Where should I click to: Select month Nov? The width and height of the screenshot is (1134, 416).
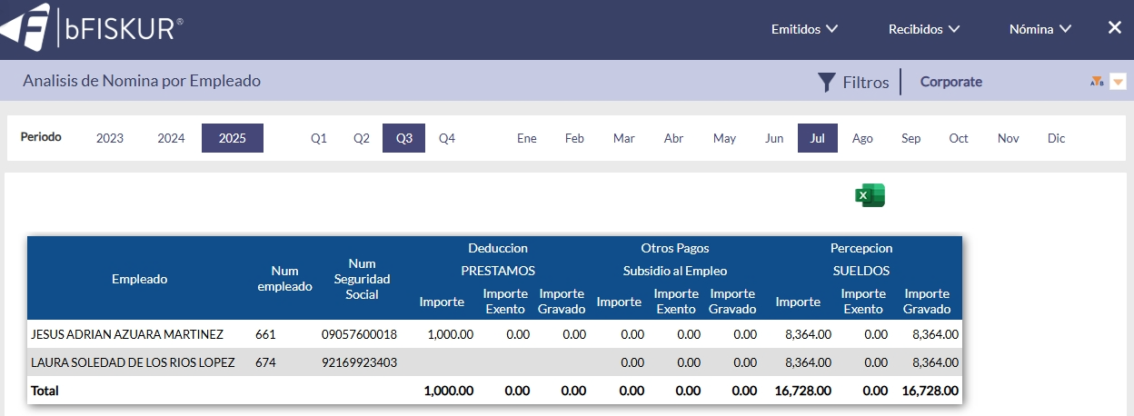[x=1009, y=138]
